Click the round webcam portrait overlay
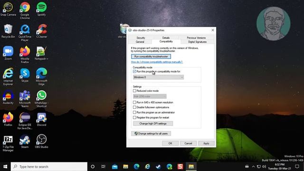This screenshot has width=304, height=171. 274,24
